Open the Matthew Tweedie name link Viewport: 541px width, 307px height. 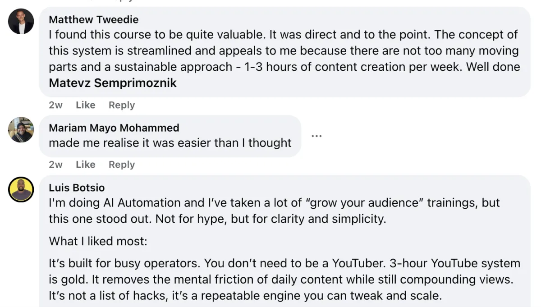click(x=93, y=20)
